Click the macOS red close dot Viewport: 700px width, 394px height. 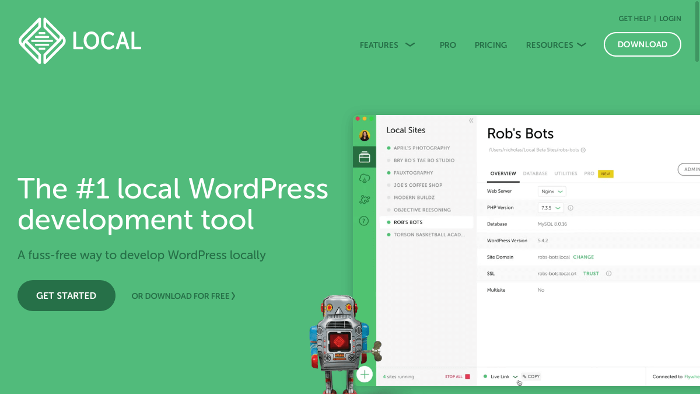[x=358, y=118]
